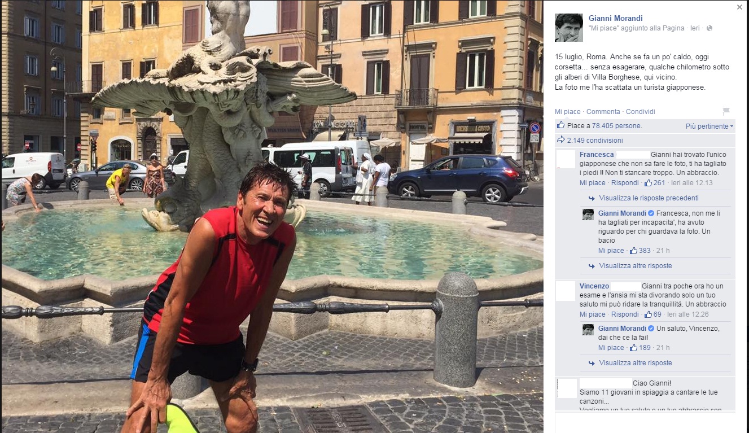Click Rispondi under Francesca's comment
Viewport: 749px width, 433px height.
click(625, 183)
